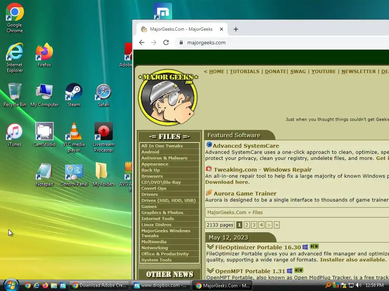Click the Windows Start orb

pyautogui.click(x=11, y=285)
